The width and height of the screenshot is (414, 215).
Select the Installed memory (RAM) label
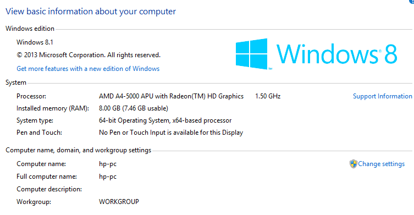[53, 108]
